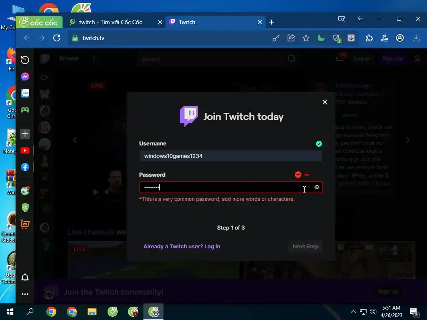Open the Windows Start menu
This screenshot has height=320, width=427.
point(10,312)
